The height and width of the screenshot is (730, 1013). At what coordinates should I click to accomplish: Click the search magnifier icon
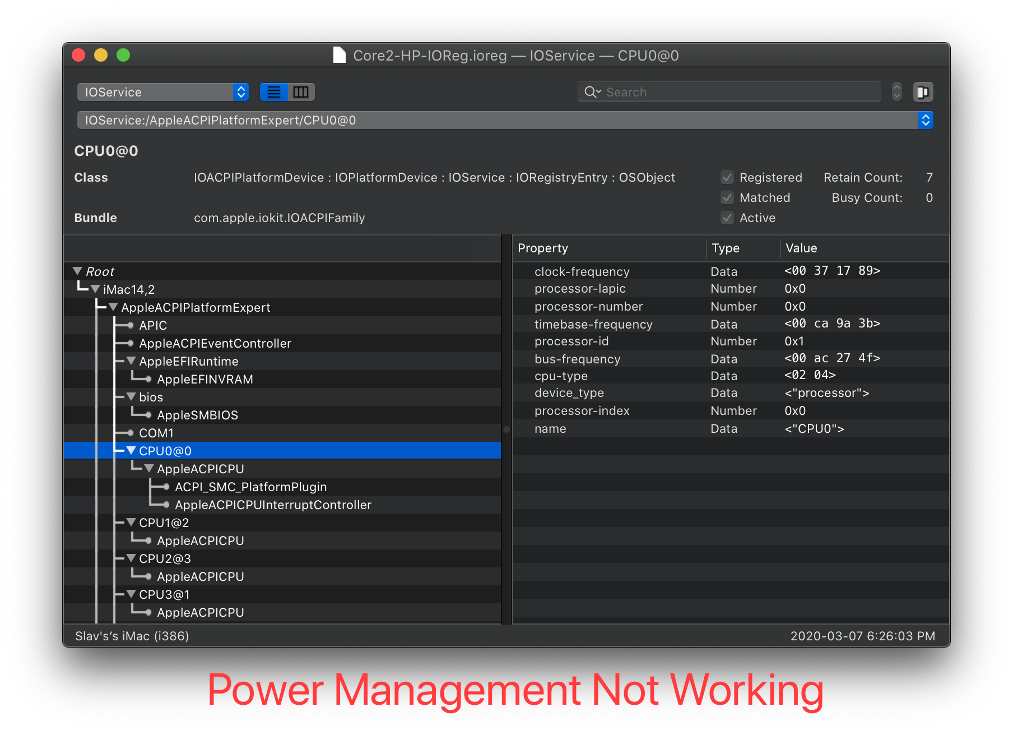591,92
